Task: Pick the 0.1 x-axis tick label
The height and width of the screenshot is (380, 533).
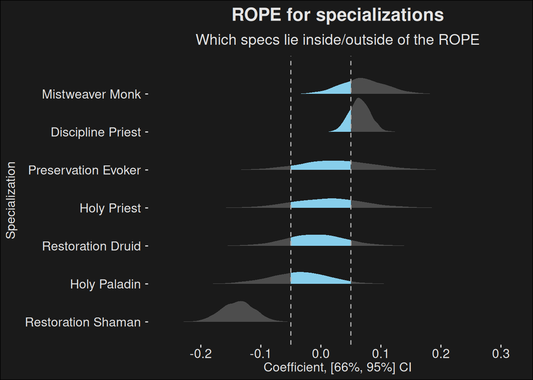Action: (381, 353)
